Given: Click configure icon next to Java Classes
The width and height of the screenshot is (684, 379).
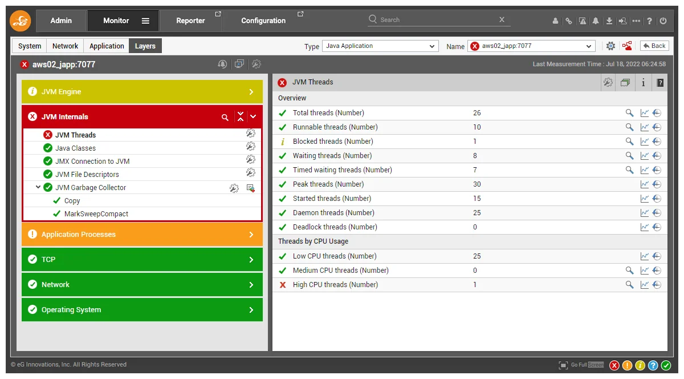Looking at the screenshot, I should 250,146.
